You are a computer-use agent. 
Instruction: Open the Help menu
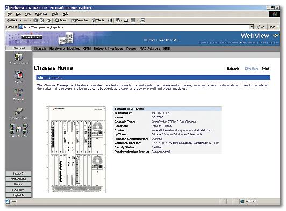[x=65, y=14]
